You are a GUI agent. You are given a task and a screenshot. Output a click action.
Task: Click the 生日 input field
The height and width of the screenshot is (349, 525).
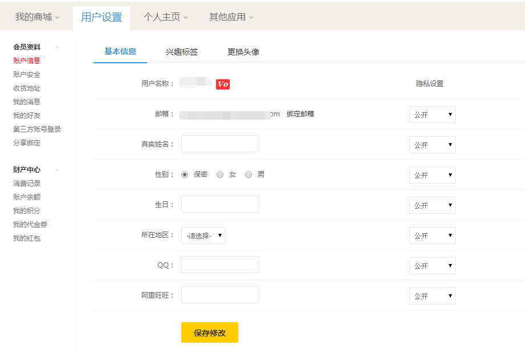pyautogui.click(x=220, y=204)
